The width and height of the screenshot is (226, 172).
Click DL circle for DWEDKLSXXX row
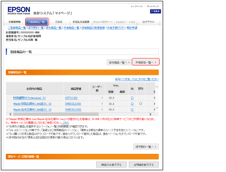(x=132, y=110)
